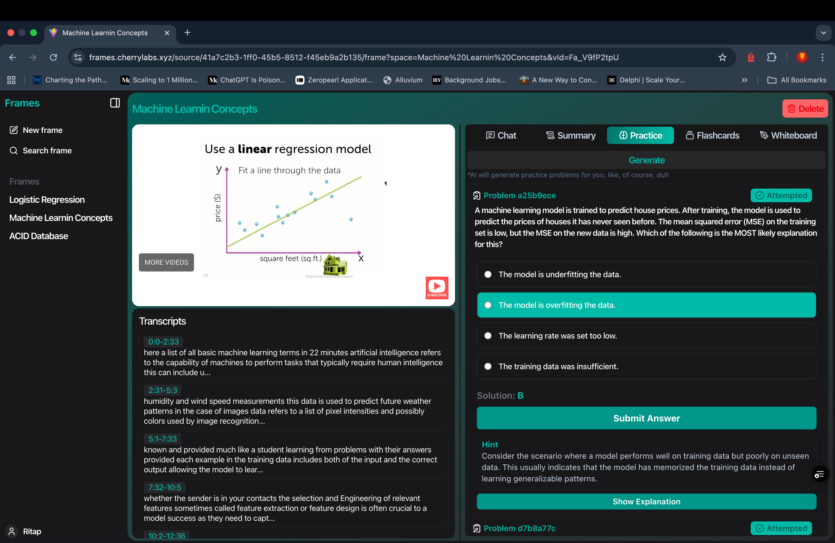Screen dimensions: 835x543
Task: Open the 2:31-5:3 transcript segment
Action: coord(163,390)
